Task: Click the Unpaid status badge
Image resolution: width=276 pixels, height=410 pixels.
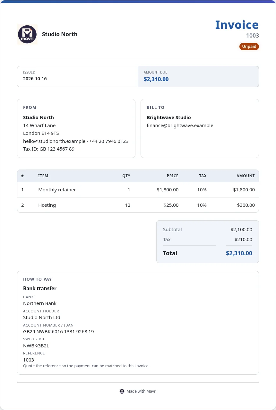Action: tap(249, 47)
